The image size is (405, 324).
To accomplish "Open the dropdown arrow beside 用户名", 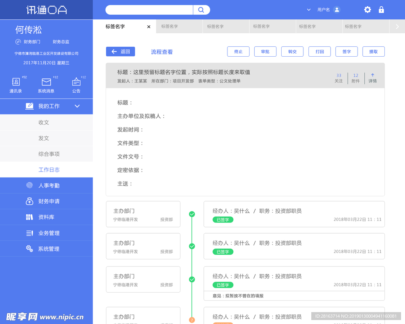I will [x=308, y=10].
